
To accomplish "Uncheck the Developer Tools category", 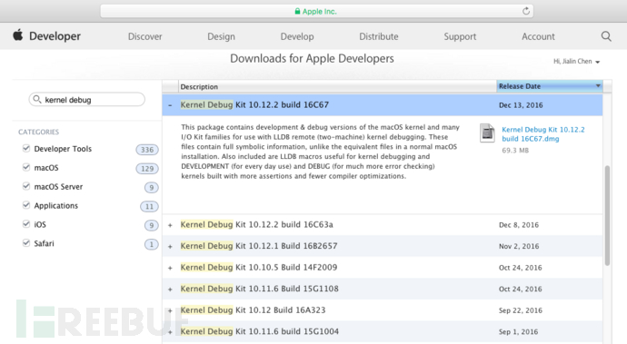I will [26, 148].
